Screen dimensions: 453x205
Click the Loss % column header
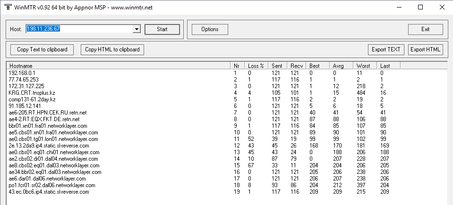[x=256, y=66]
